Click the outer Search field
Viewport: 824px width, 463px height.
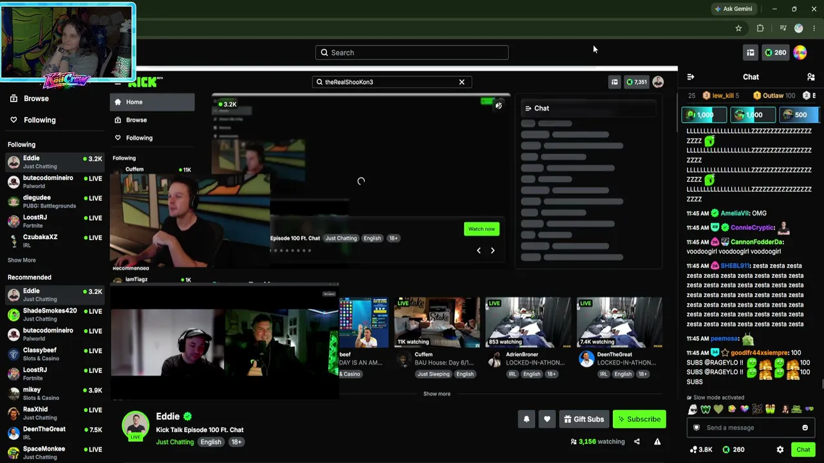coord(412,53)
